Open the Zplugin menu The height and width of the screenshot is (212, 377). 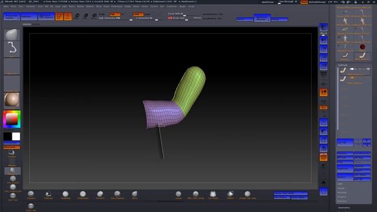pyautogui.click(x=183, y=6)
